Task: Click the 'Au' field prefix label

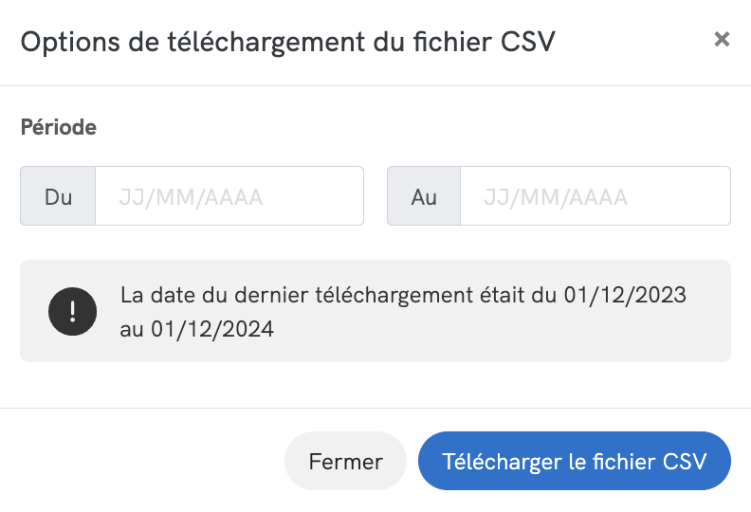Action: click(x=424, y=196)
